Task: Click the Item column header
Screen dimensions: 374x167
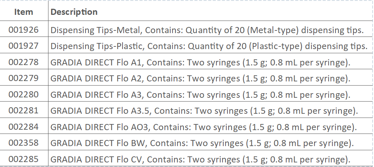Action: coord(24,12)
